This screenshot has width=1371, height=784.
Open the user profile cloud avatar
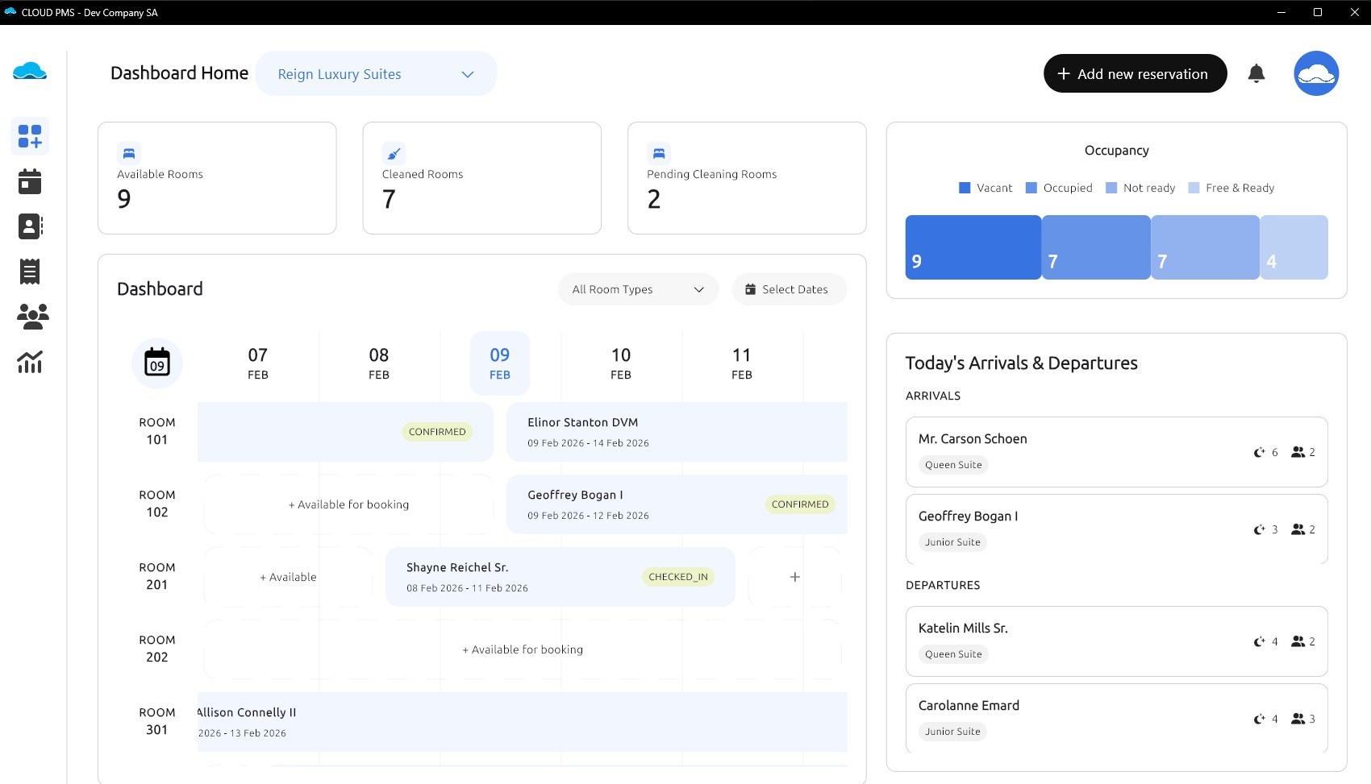point(1316,73)
